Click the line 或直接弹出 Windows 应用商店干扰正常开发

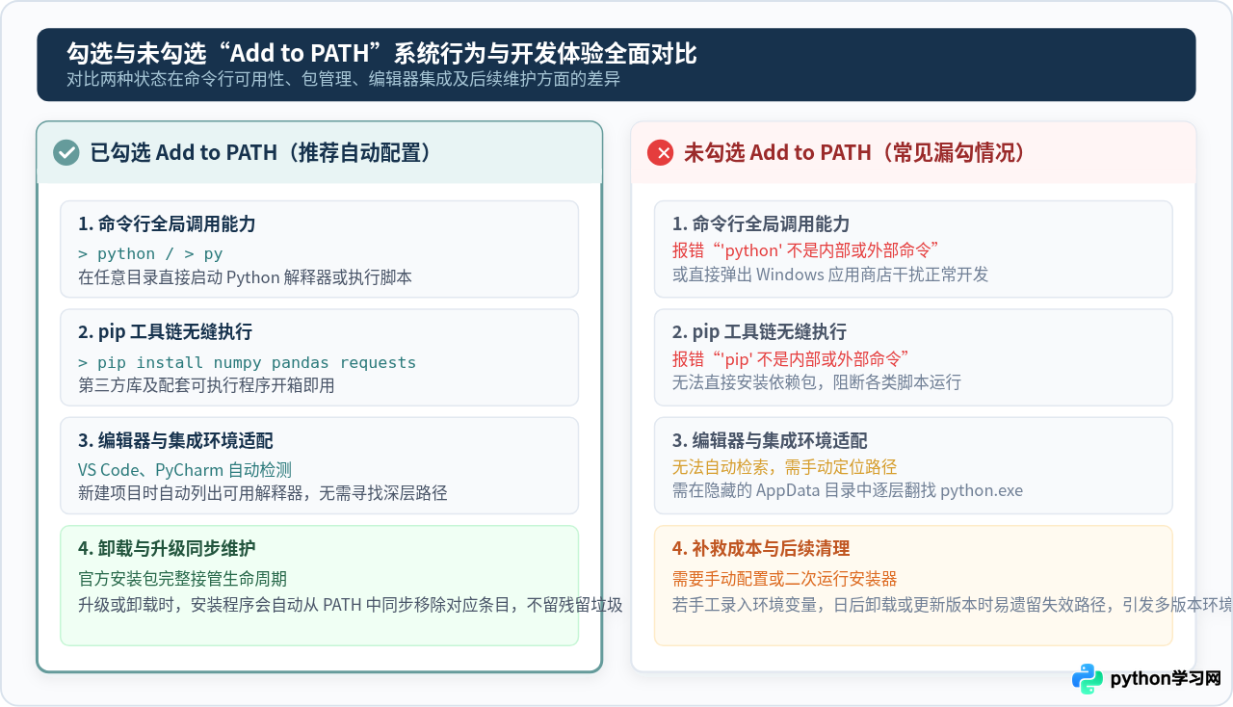coord(830,274)
